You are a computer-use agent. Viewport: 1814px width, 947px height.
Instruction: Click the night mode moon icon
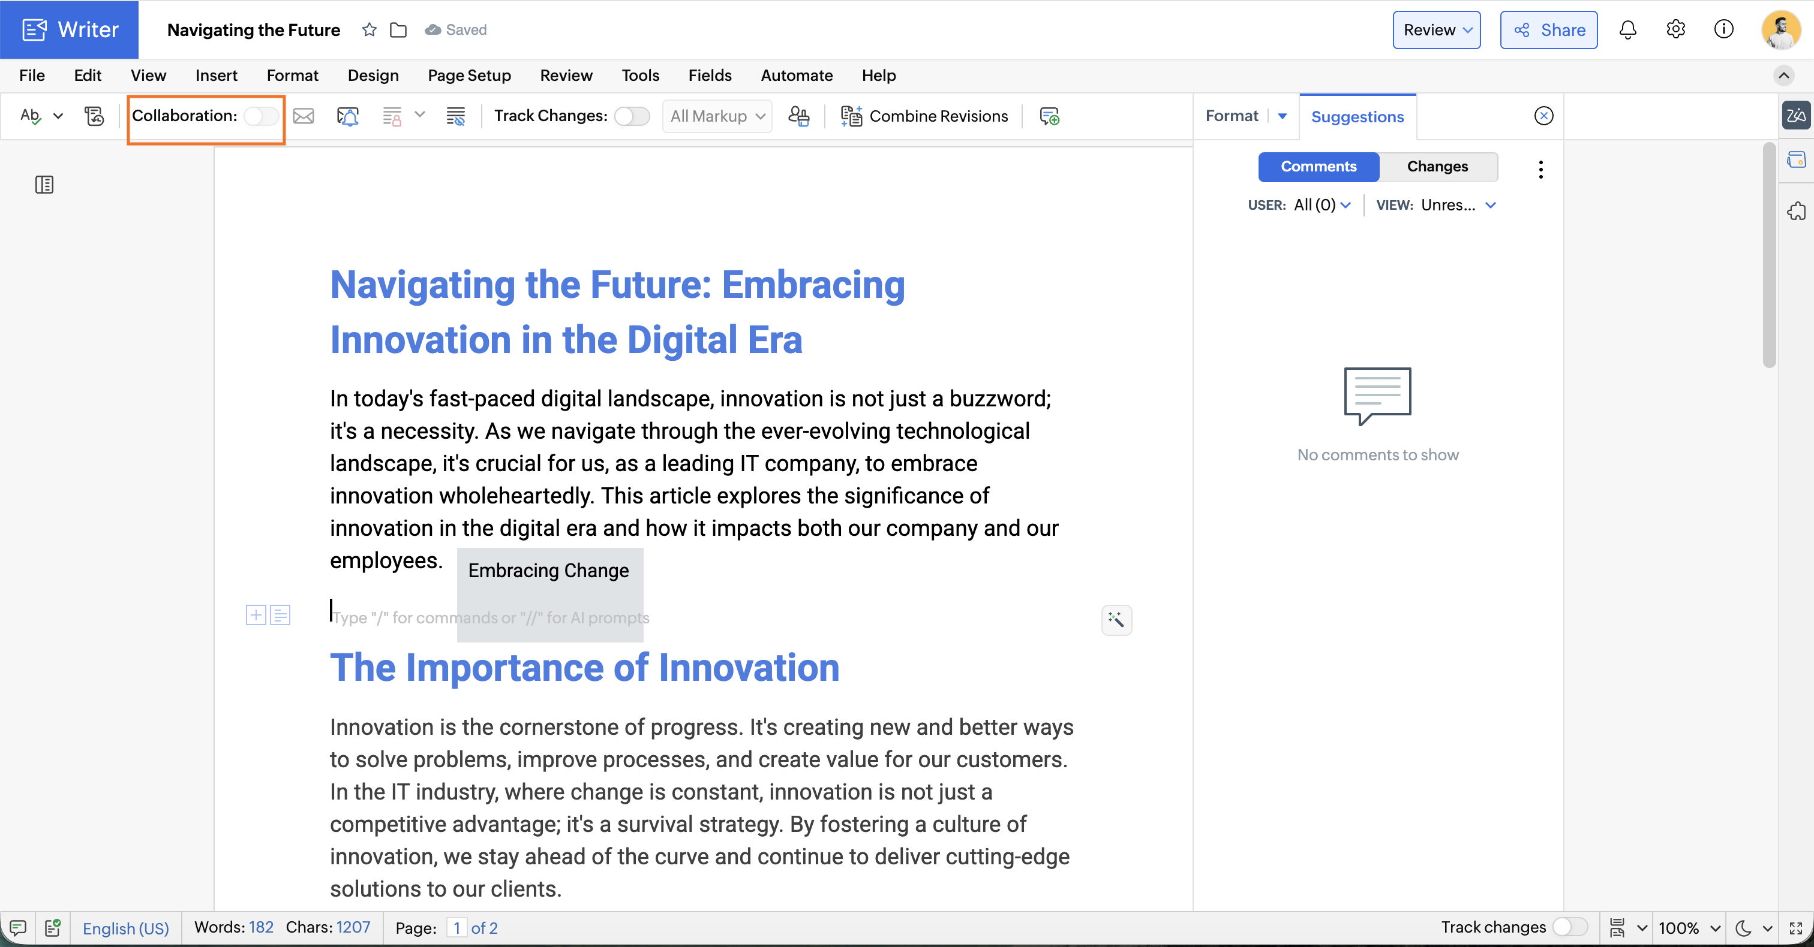tap(1743, 928)
